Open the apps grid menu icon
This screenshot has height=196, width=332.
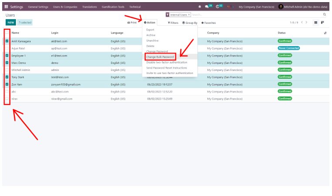[x=6, y=7]
